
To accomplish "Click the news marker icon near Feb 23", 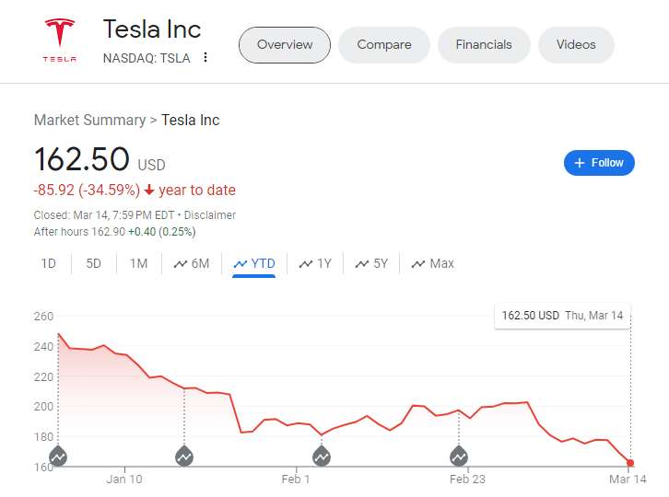I will 459,456.
